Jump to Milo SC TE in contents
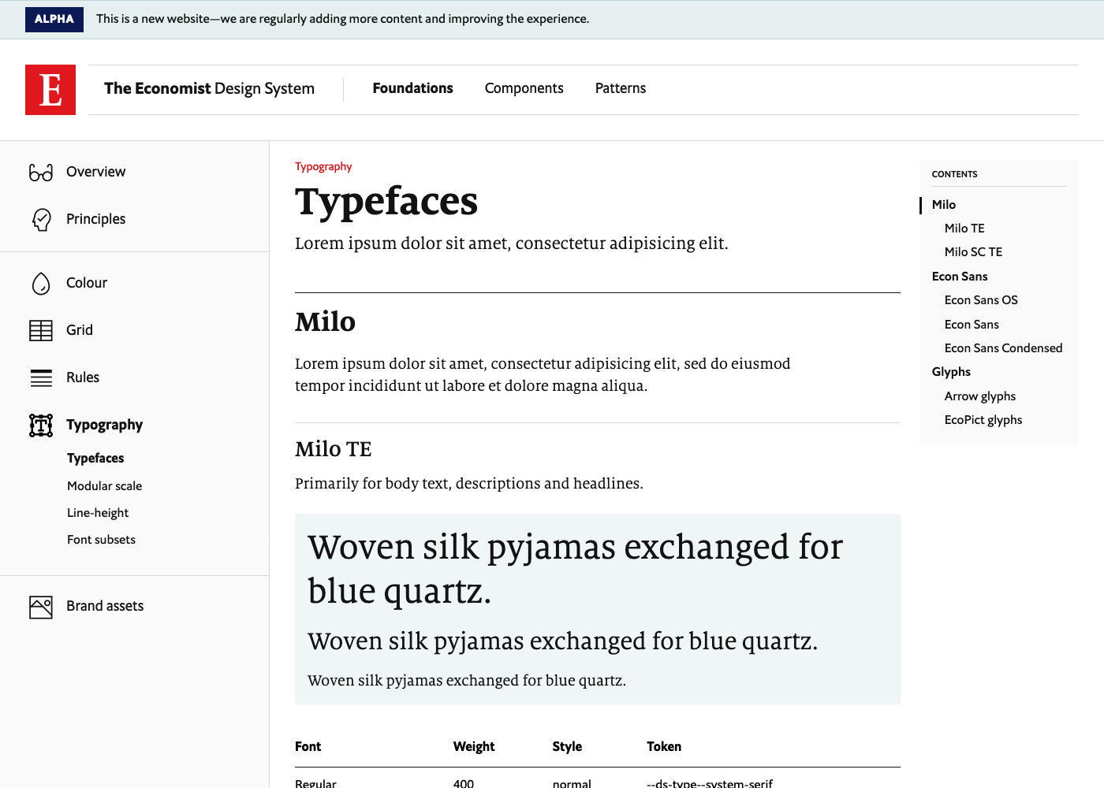The image size is (1104, 788). pos(973,252)
